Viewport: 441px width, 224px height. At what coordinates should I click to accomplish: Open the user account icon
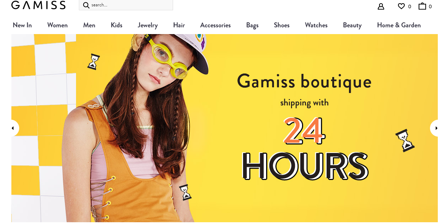click(381, 6)
